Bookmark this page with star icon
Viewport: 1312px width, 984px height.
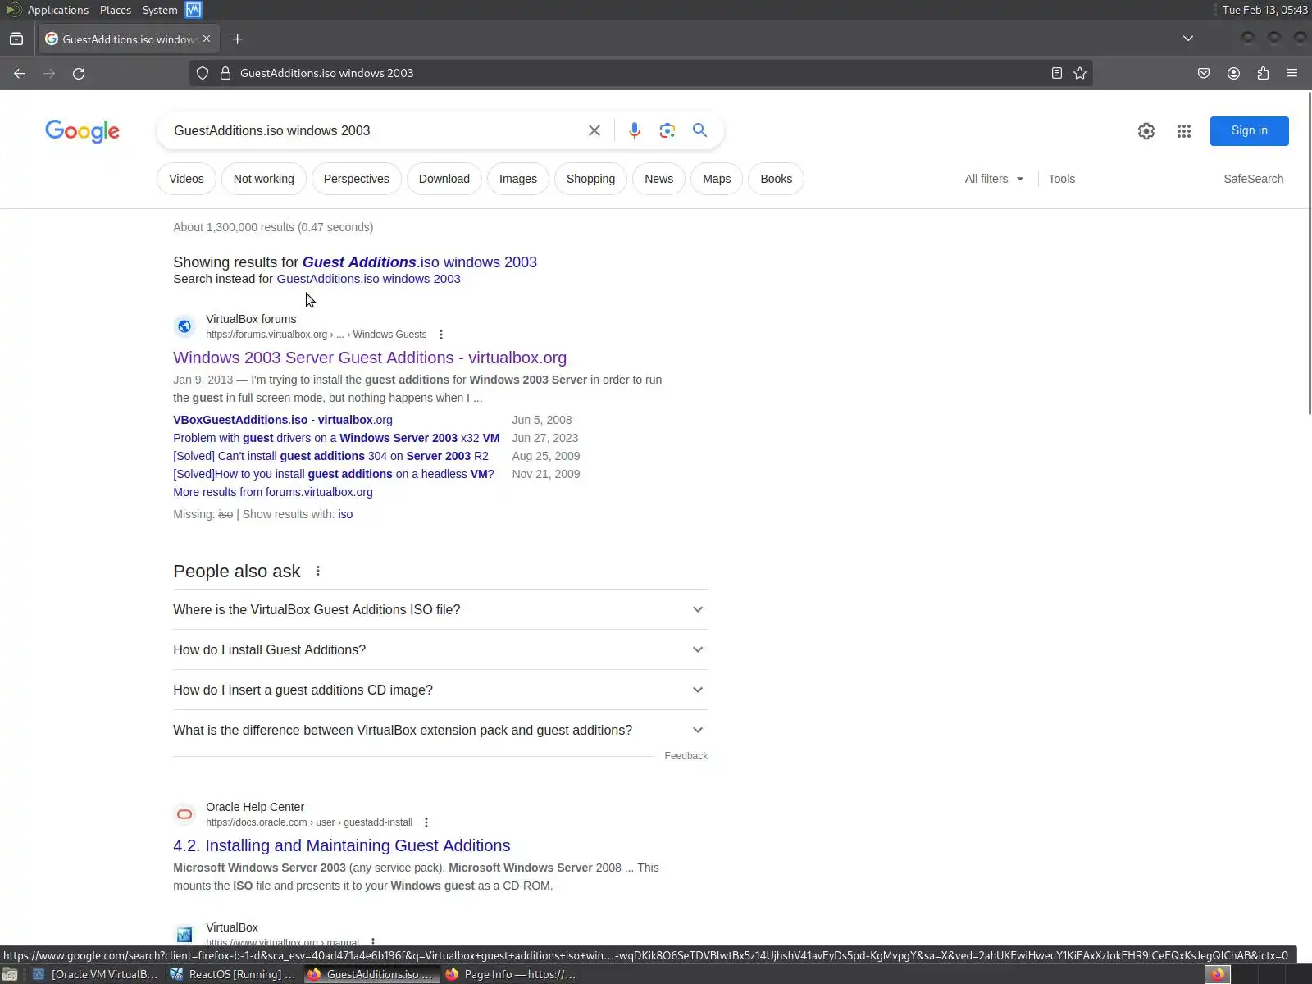pyautogui.click(x=1080, y=73)
